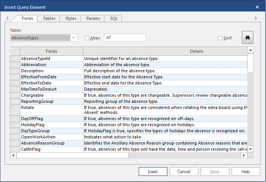Viewport: 266px width, 182px height.
Task: Click the tab strip right scroll arrow
Action: (x=256, y=18)
